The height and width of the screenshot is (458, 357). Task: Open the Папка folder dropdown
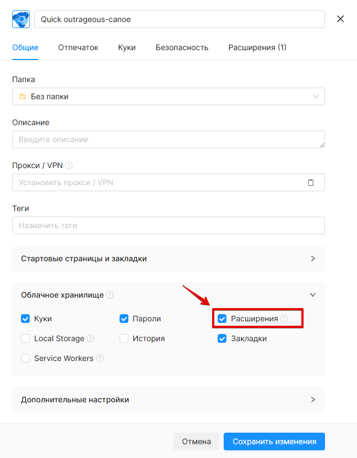click(x=169, y=96)
